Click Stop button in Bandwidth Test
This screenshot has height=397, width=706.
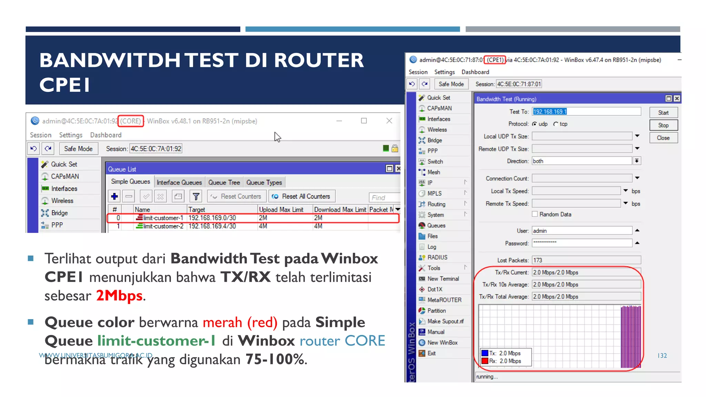(663, 125)
